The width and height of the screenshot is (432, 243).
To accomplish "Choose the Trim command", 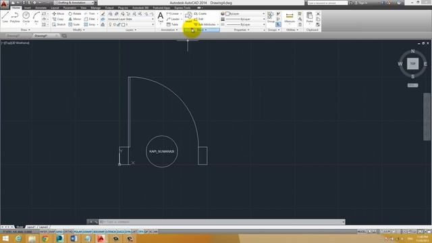I will click(x=90, y=13).
